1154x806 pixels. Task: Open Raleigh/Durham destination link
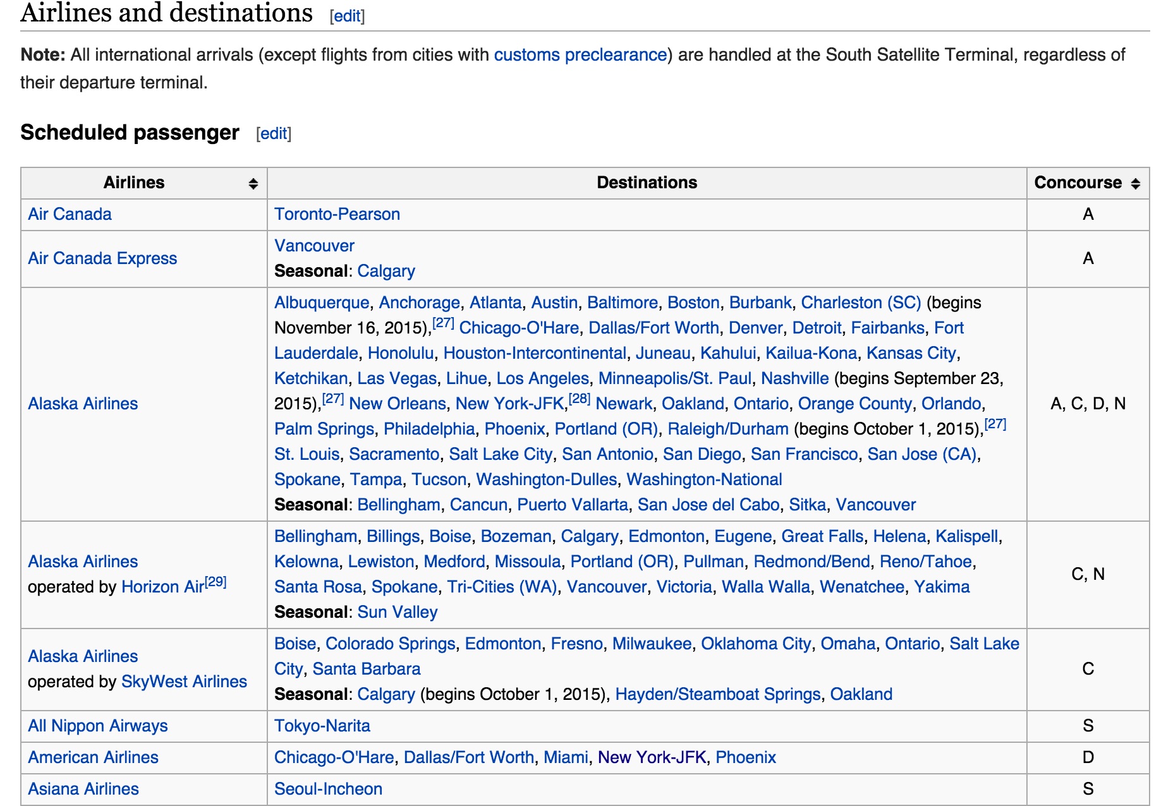pos(728,429)
